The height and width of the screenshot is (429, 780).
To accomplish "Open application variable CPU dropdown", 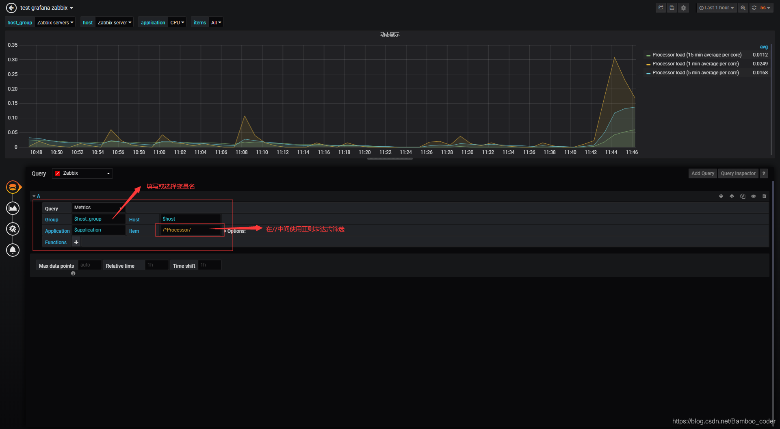I will click(x=177, y=22).
